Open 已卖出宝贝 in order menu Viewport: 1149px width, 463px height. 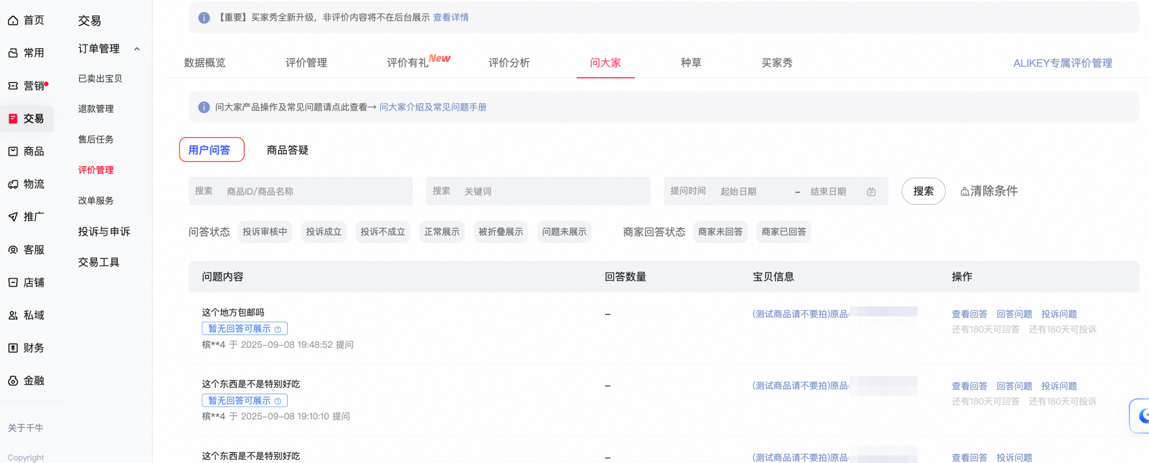click(x=100, y=79)
